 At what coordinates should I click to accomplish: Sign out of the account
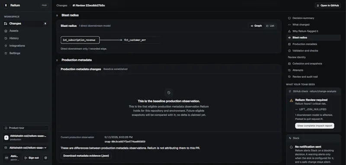point(32,158)
